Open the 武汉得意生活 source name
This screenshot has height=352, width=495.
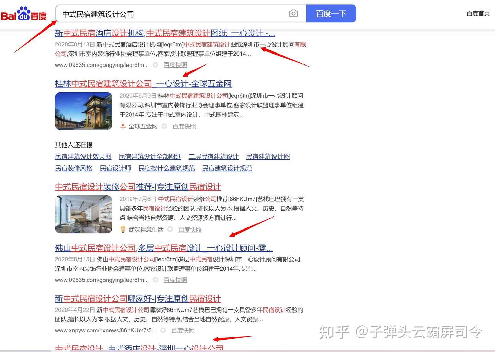[x=146, y=230]
